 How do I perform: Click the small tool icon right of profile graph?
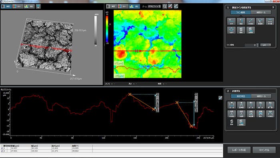click(x=220, y=98)
